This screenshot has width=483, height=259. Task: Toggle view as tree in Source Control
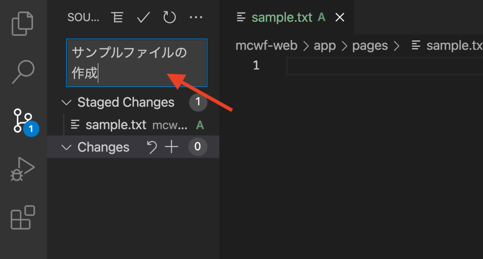[x=117, y=17]
